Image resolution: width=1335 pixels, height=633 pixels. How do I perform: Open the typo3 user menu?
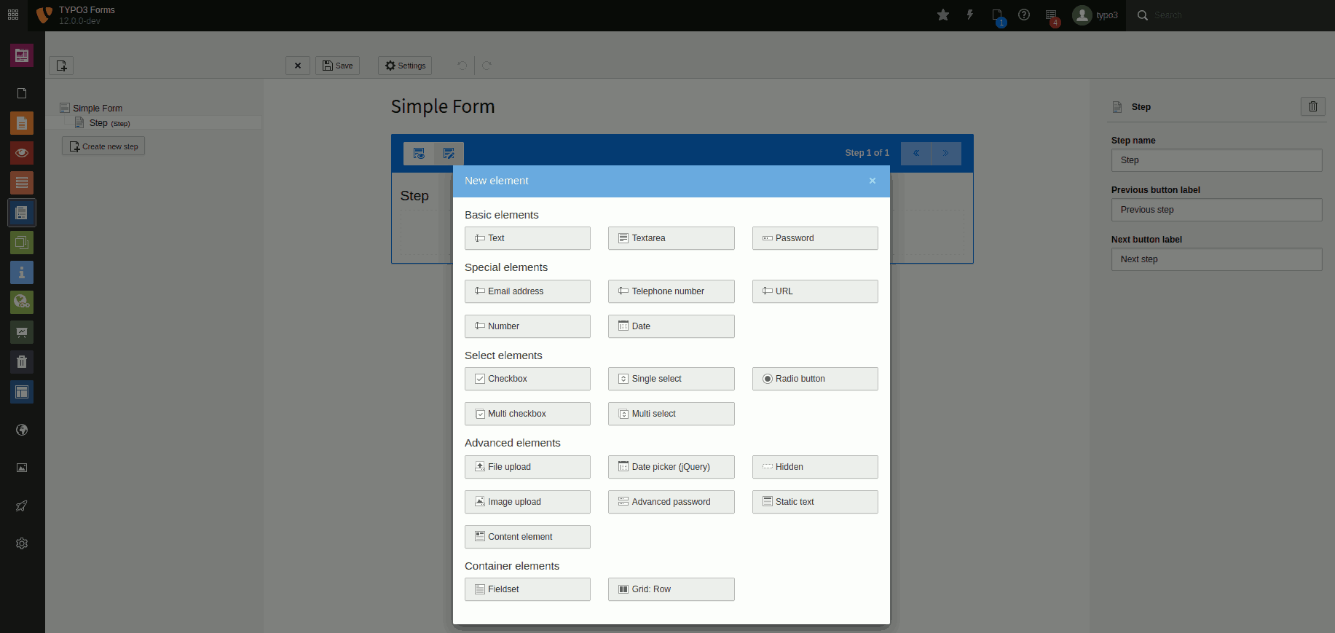[1095, 15]
